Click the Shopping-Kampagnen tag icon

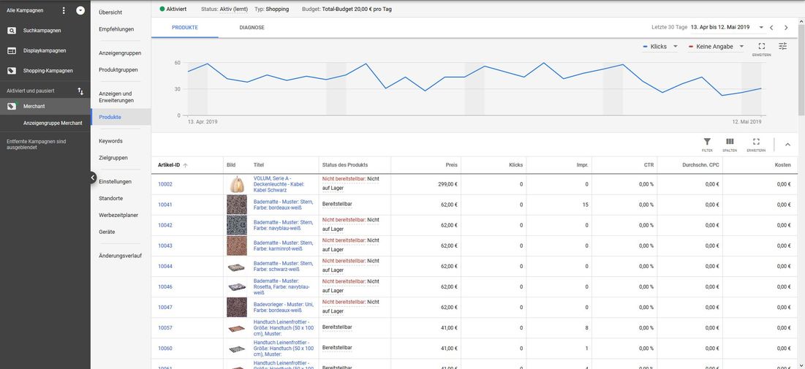click(12, 71)
